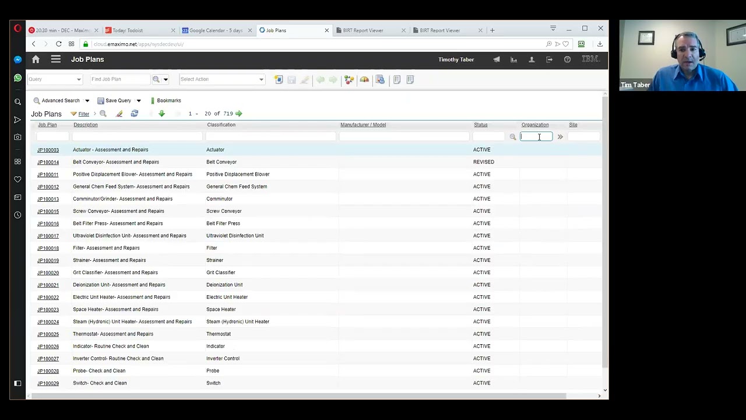
Task: Click the gauge dashboard toolbar icon
Action: click(364, 79)
